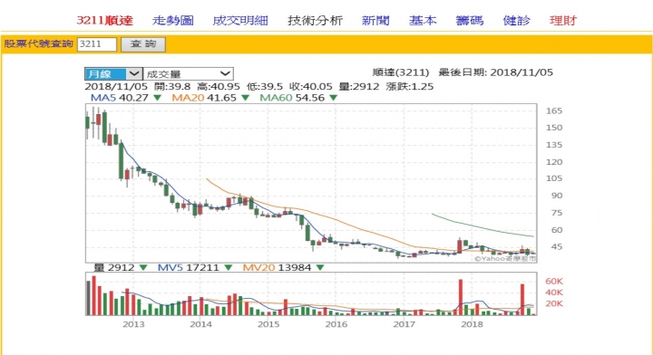Viewport: 653px width, 355px height.
Task: Expand the 月線 period dropdown
Action: pyautogui.click(x=113, y=74)
